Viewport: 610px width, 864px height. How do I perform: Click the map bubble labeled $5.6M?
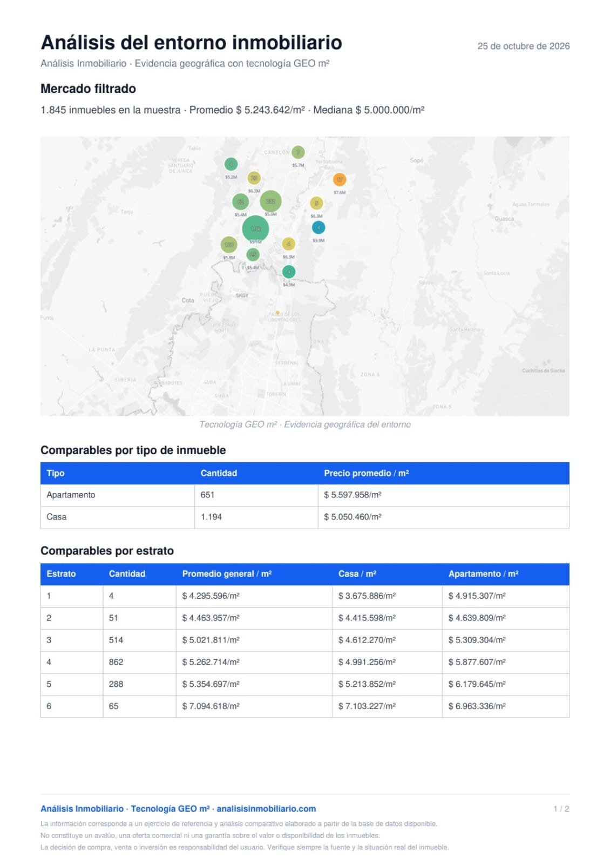[270, 201]
